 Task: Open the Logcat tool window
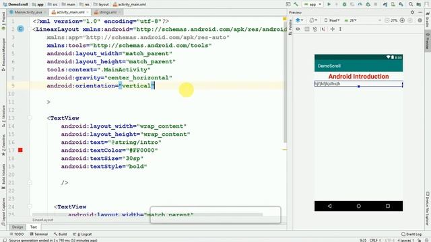83,234
